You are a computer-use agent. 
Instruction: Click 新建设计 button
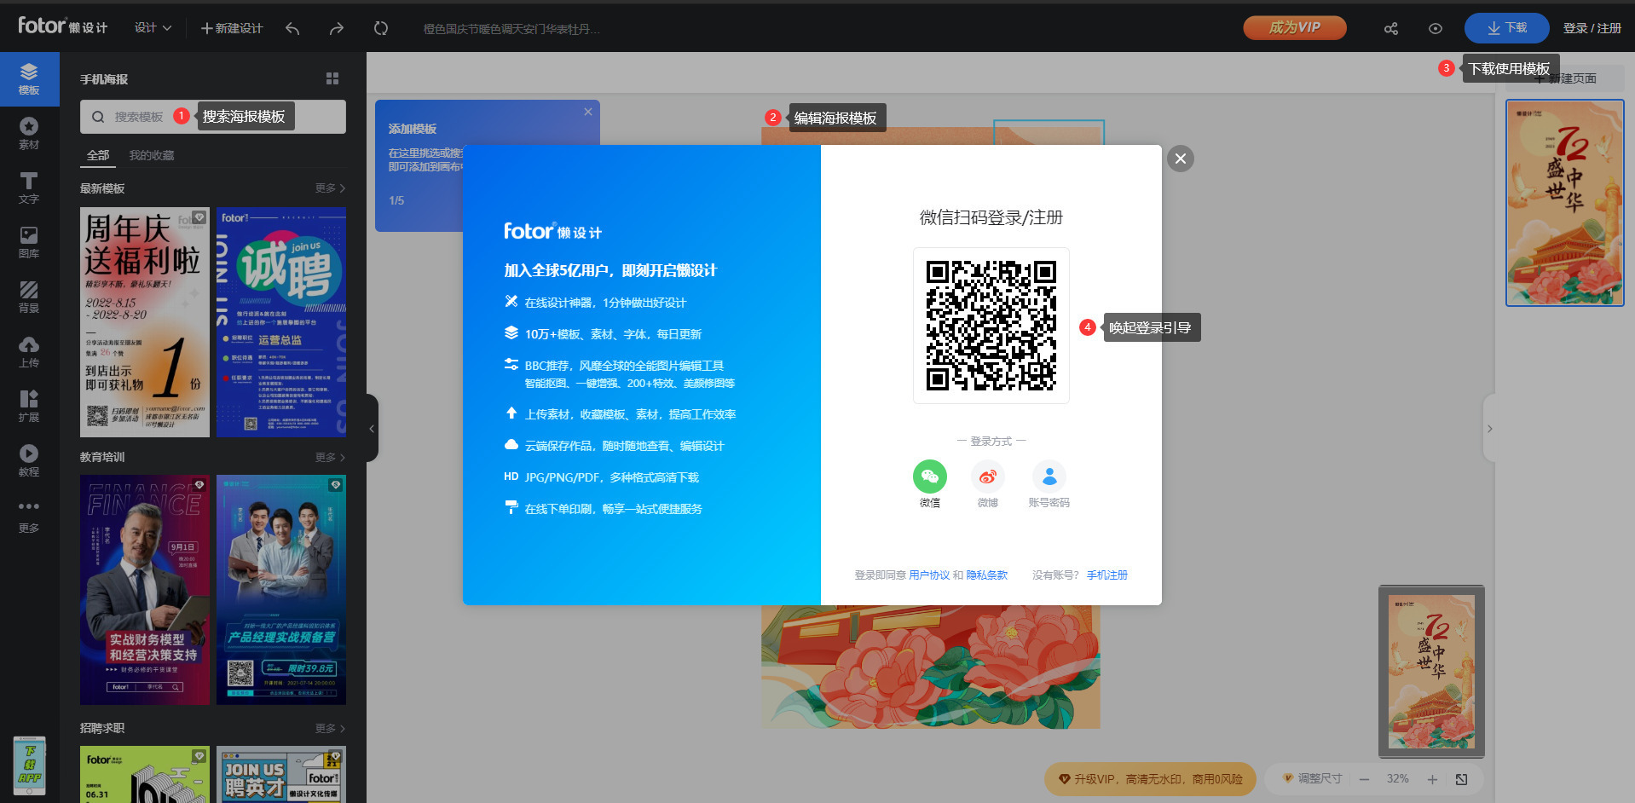click(231, 28)
